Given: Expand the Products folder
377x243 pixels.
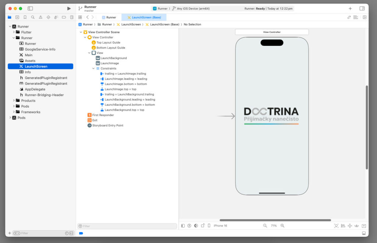Looking at the screenshot, I should point(14,101).
